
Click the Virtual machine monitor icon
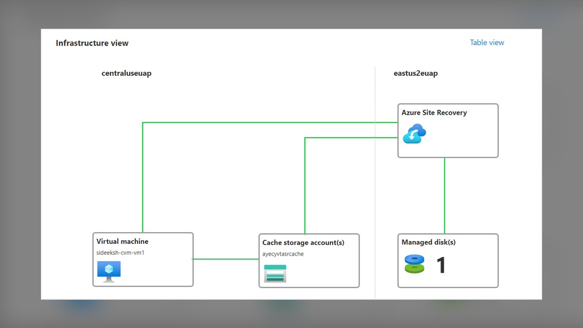click(109, 272)
